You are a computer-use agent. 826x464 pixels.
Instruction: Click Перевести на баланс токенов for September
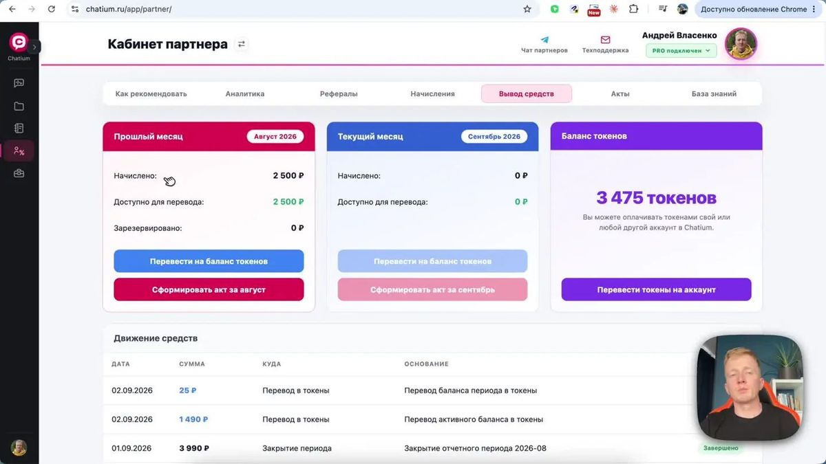pyautogui.click(x=432, y=261)
